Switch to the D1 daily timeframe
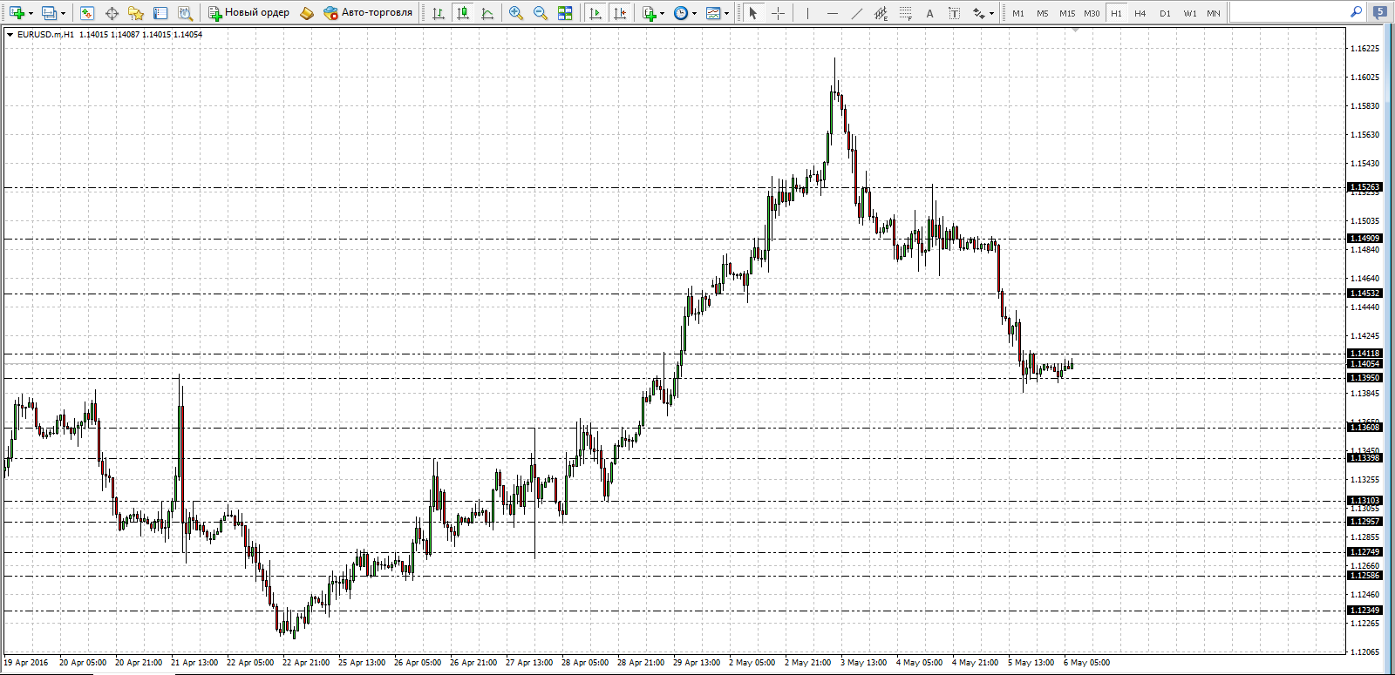The height and width of the screenshot is (675, 1395). tap(1165, 13)
